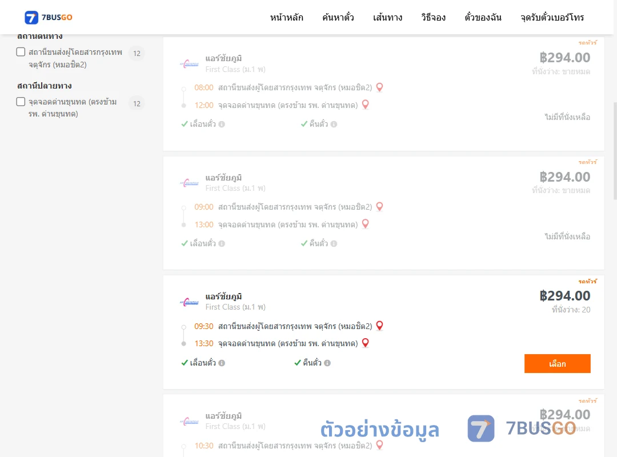
Task: Click the destination map pin for 13:00 arrival
Action: [x=365, y=224]
